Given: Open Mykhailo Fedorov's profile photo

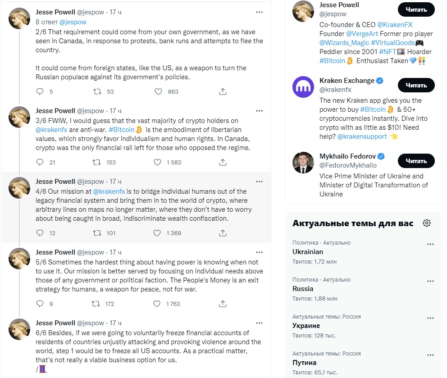Looking at the screenshot, I should [303, 163].
